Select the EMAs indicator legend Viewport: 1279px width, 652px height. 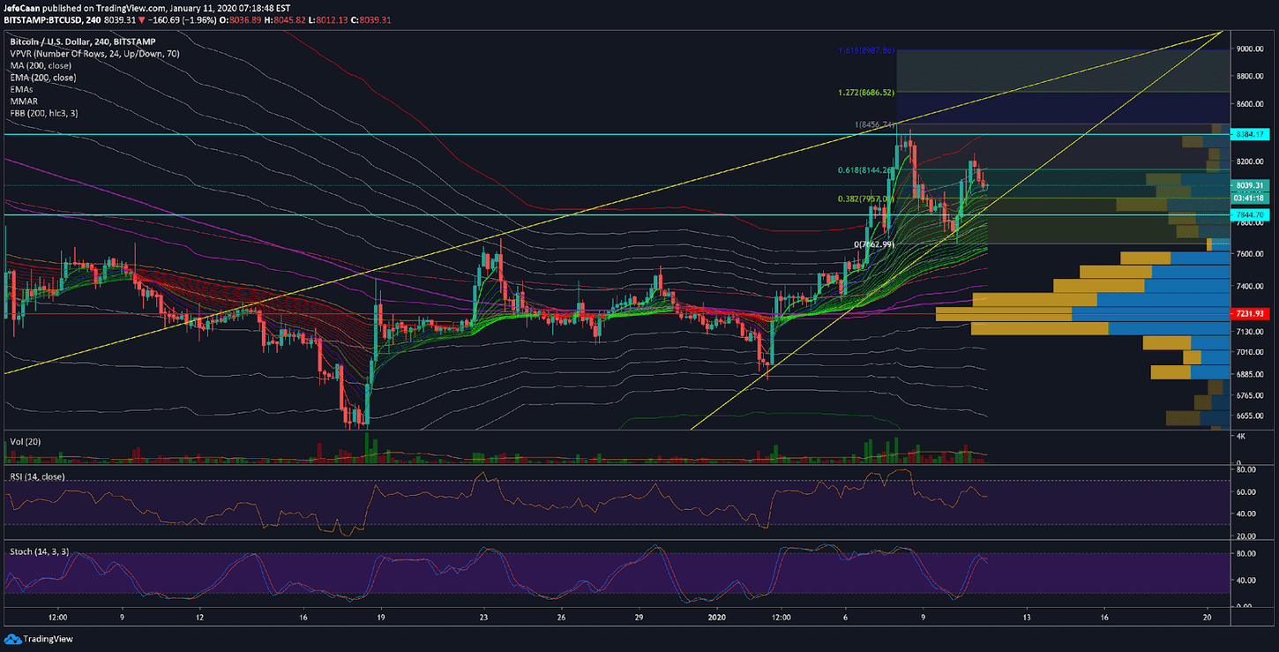point(21,90)
